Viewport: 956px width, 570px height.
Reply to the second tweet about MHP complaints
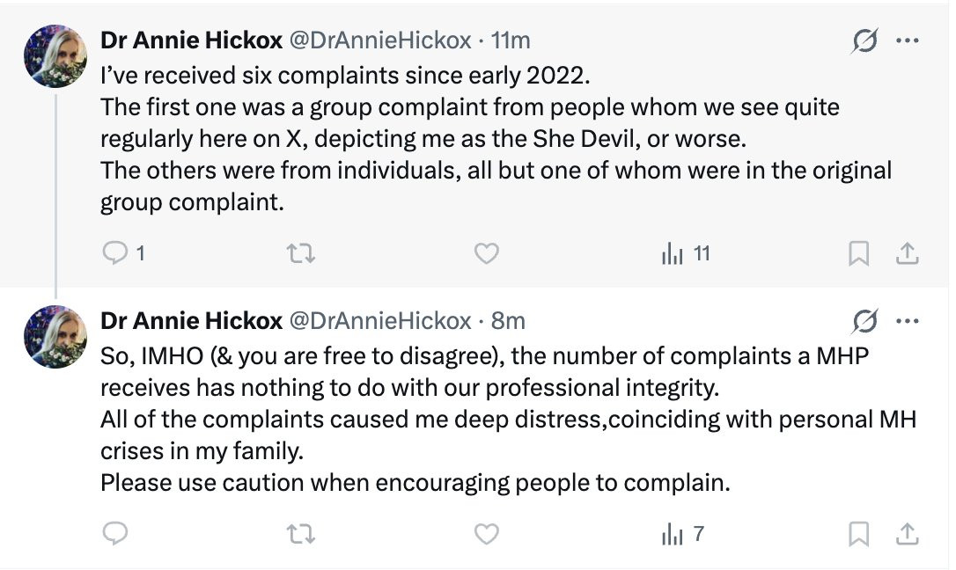(114, 534)
